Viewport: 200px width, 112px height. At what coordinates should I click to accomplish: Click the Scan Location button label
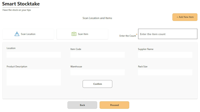tap(28, 34)
